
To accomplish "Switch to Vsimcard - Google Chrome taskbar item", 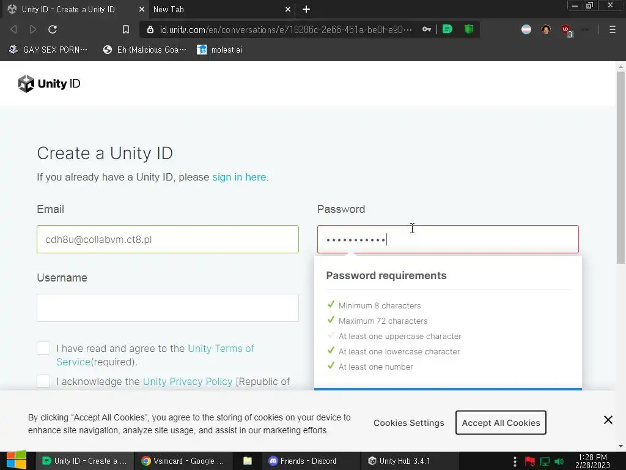I will (183, 461).
